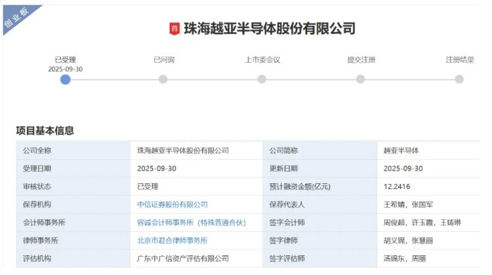
Task: Click the 已受理 step label
Action: pos(65,60)
